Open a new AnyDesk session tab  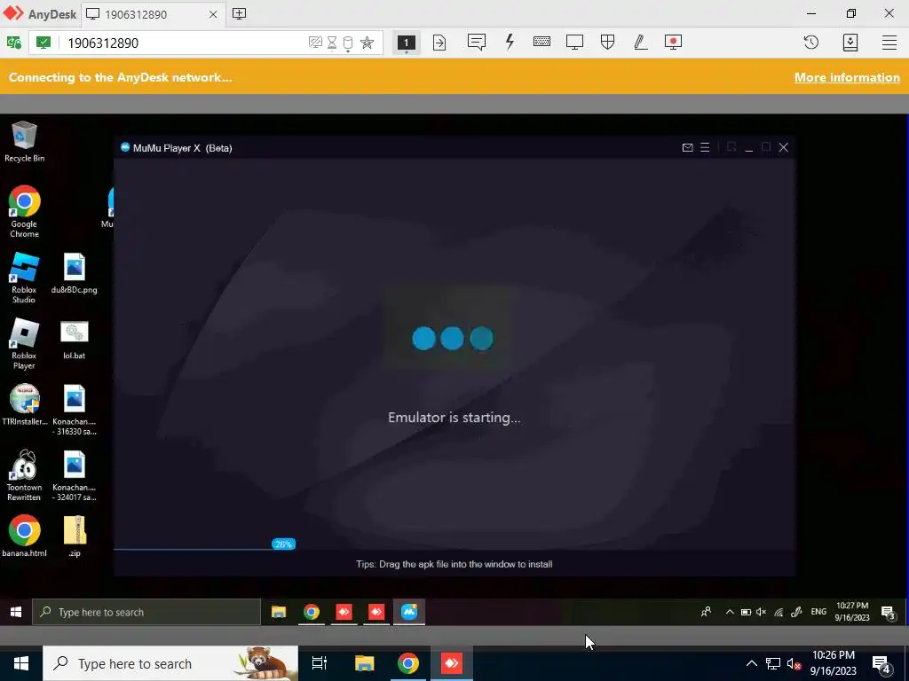[x=239, y=14]
